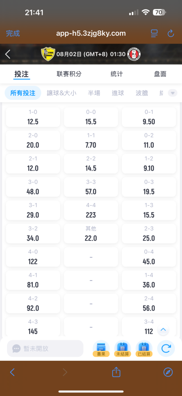The image size is (182, 396).
Task: Tap the back arrow beside team logos
Action: (8, 54)
